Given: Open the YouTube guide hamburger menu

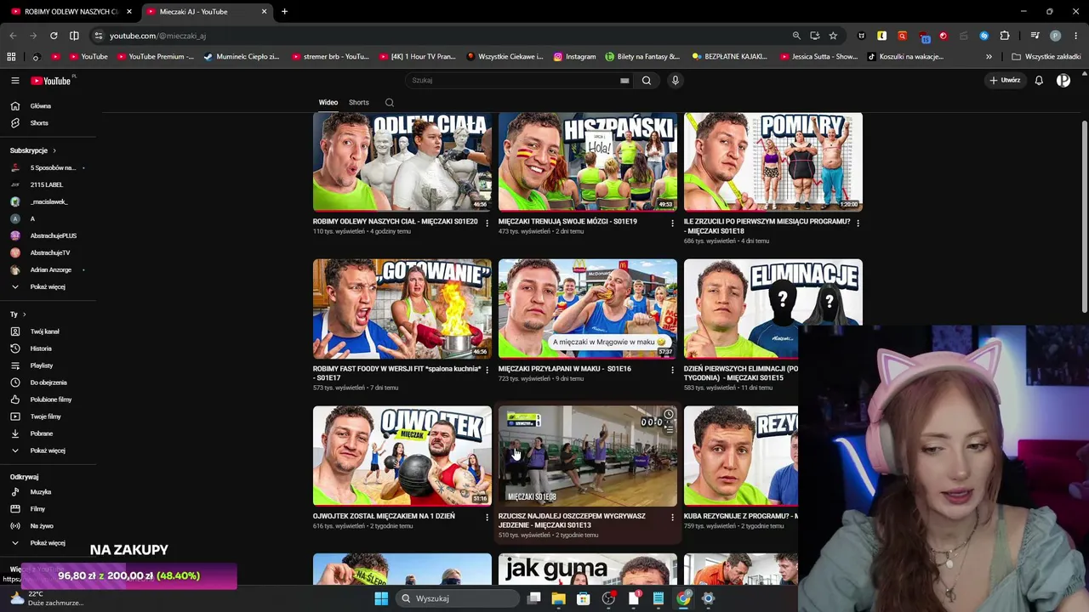Looking at the screenshot, I should click(x=15, y=81).
